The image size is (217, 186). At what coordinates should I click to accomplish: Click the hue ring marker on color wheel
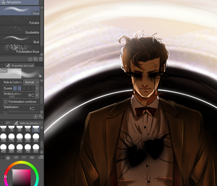(5, 176)
